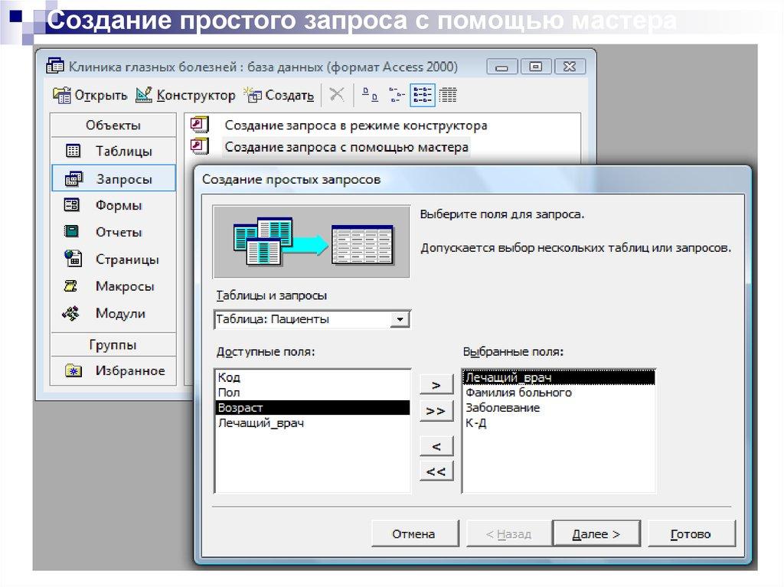This screenshot has width=784, height=587.
Task: Add selected field with > button
Action: pyautogui.click(x=436, y=384)
